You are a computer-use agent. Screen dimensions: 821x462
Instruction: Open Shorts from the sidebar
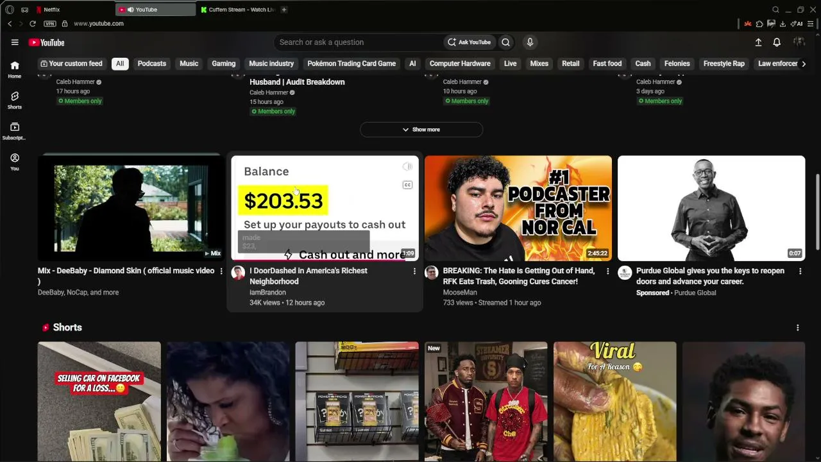click(x=14, y=100)
